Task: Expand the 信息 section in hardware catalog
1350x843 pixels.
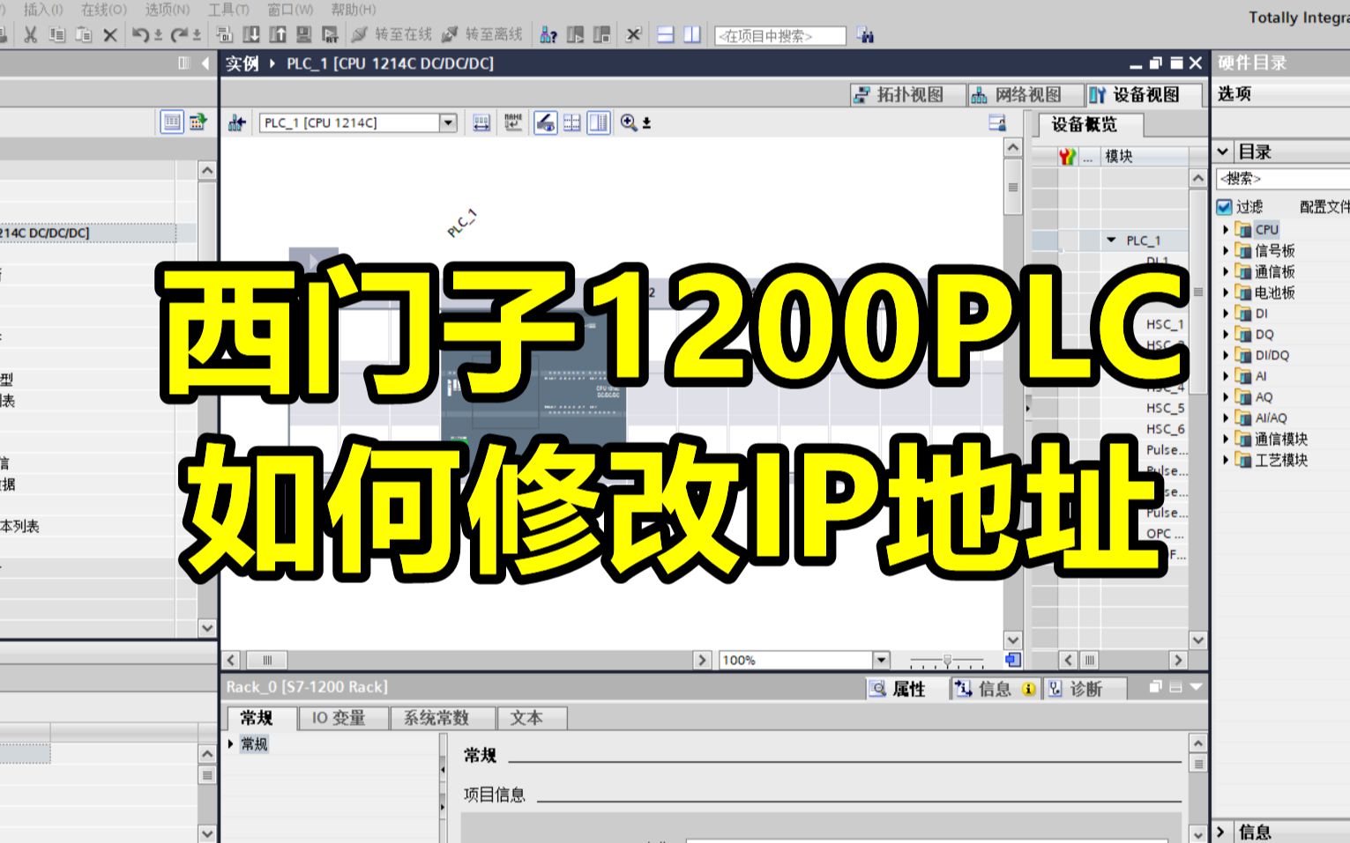Action: (1221, 831)
